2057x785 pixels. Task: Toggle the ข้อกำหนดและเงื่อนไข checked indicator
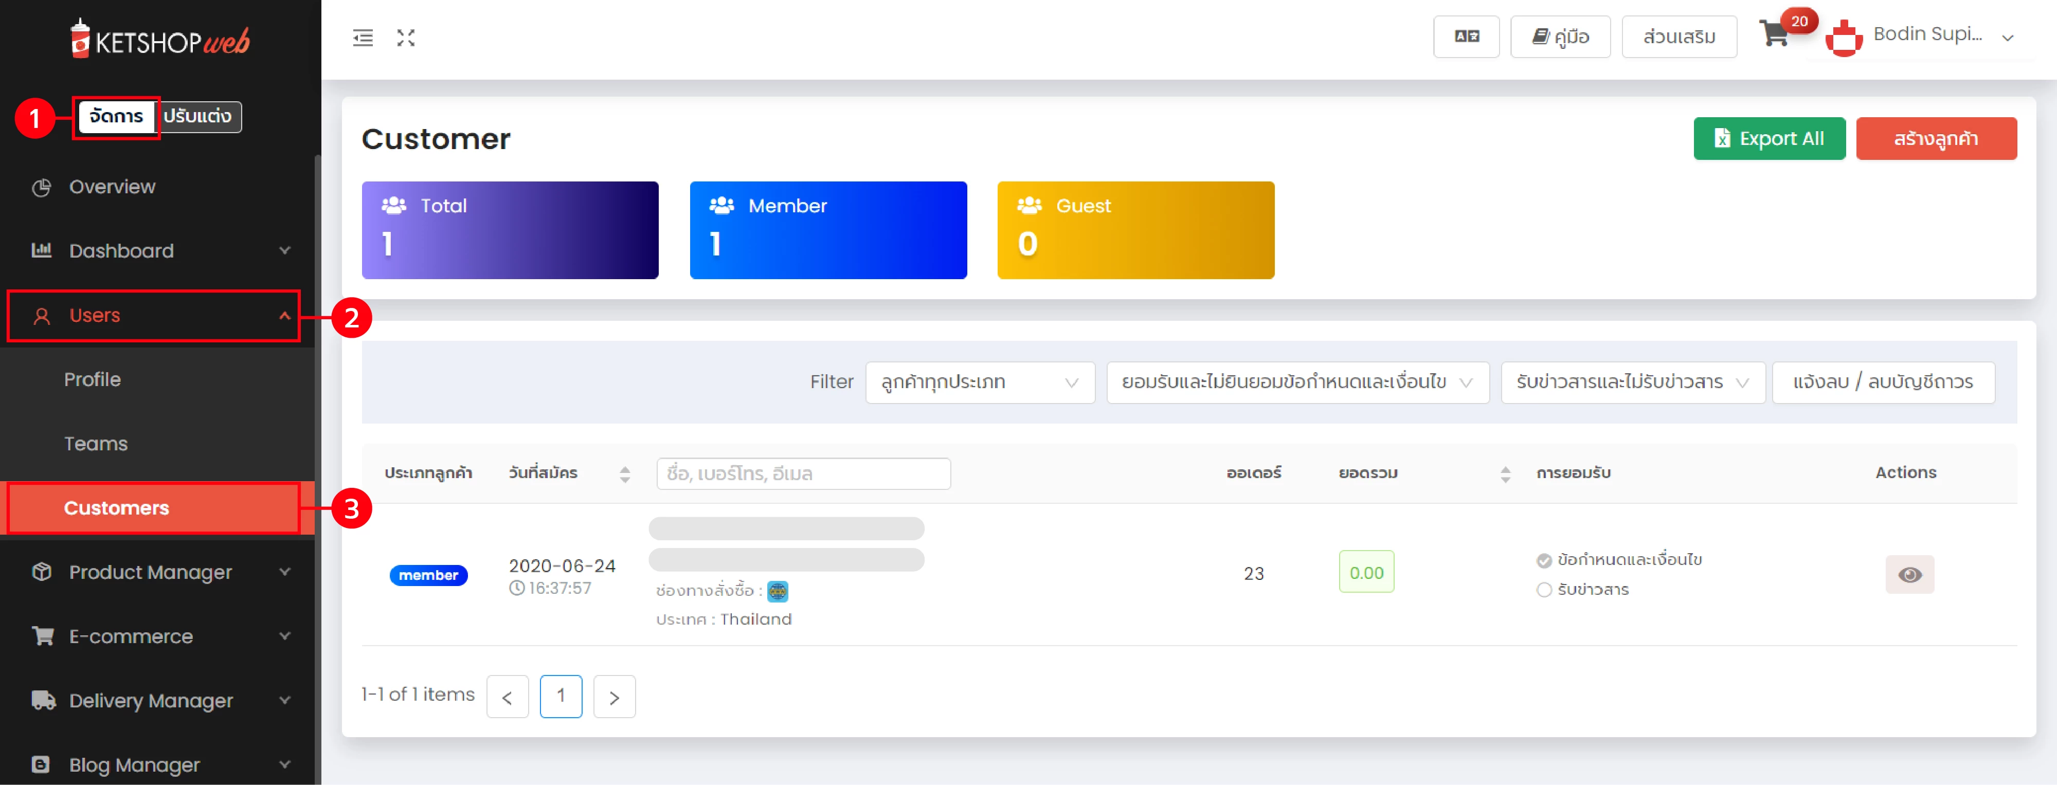pos(1544,560)
